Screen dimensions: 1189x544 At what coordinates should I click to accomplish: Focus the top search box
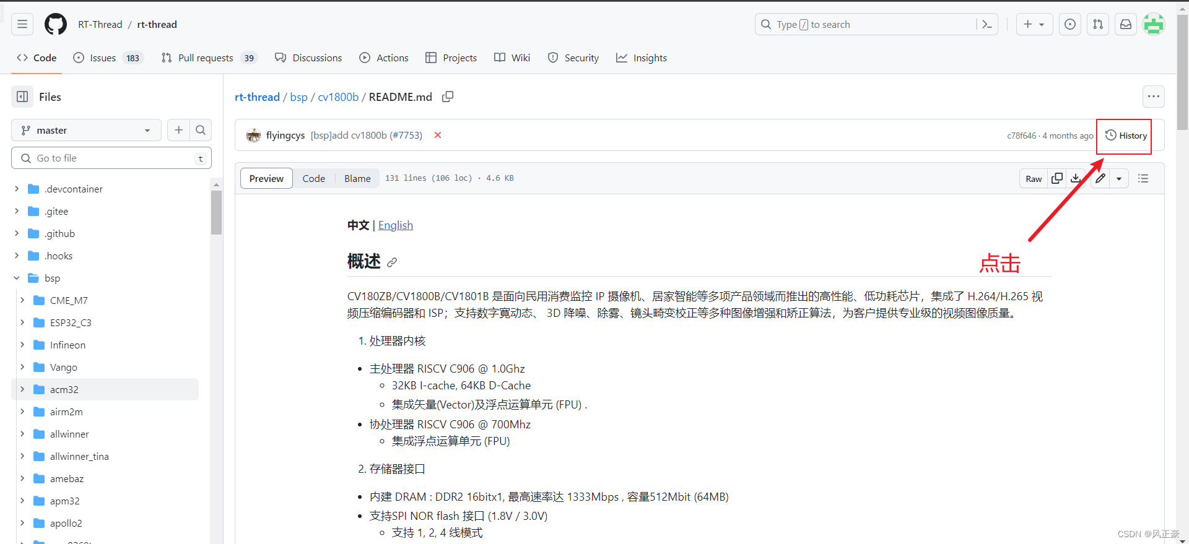click(866, 24)
